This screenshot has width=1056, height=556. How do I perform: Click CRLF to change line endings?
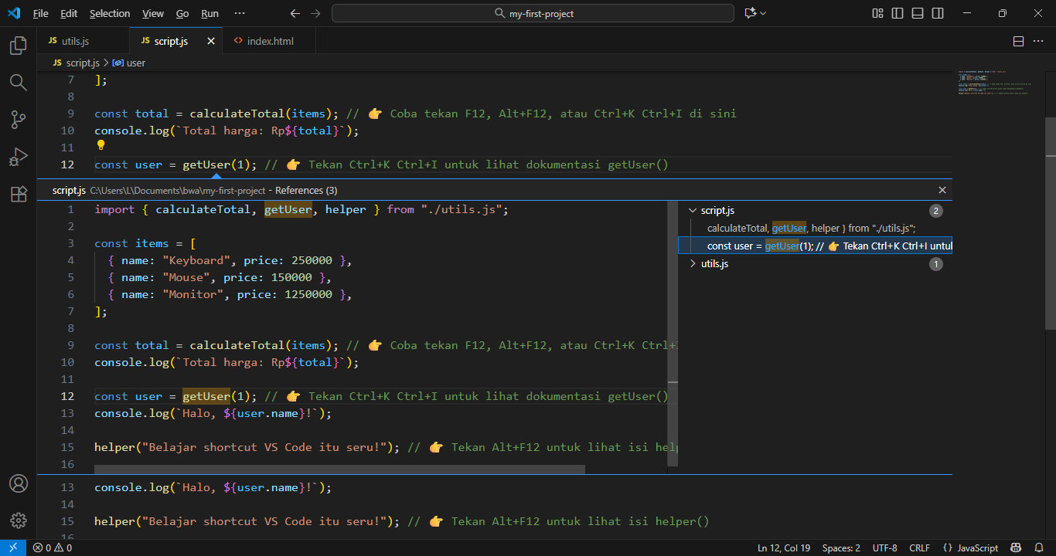tap(919, 548)
